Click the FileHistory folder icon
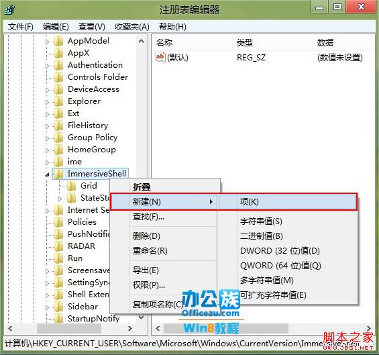Viewport: 379px width, 355px height. tap(59, 125)
